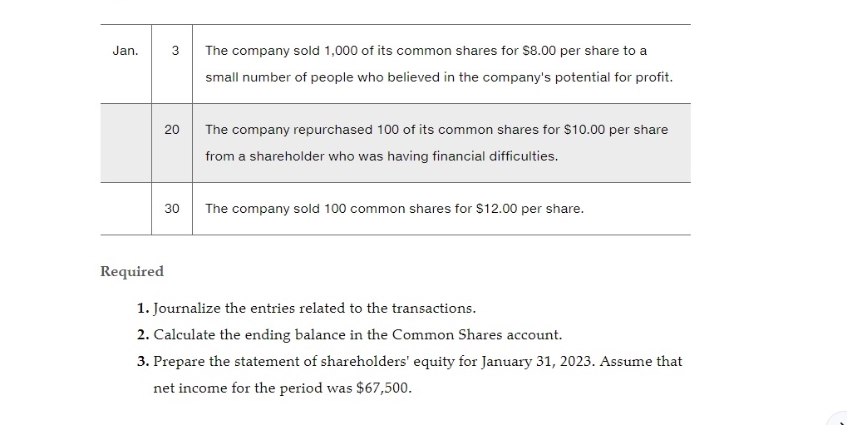Select date cell '20' in the shaded row

click(172, 130)
